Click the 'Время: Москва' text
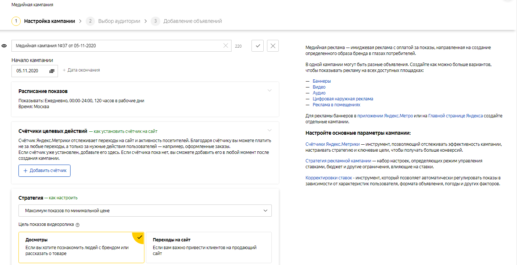517x265 pixels. 34,107
